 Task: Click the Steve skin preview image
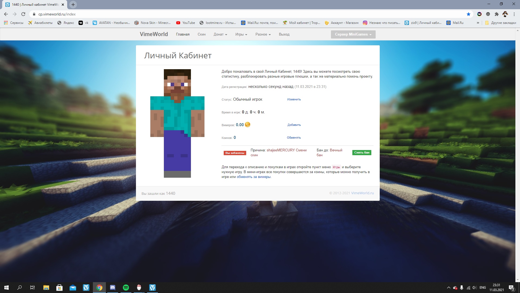[x=177, y=123]
